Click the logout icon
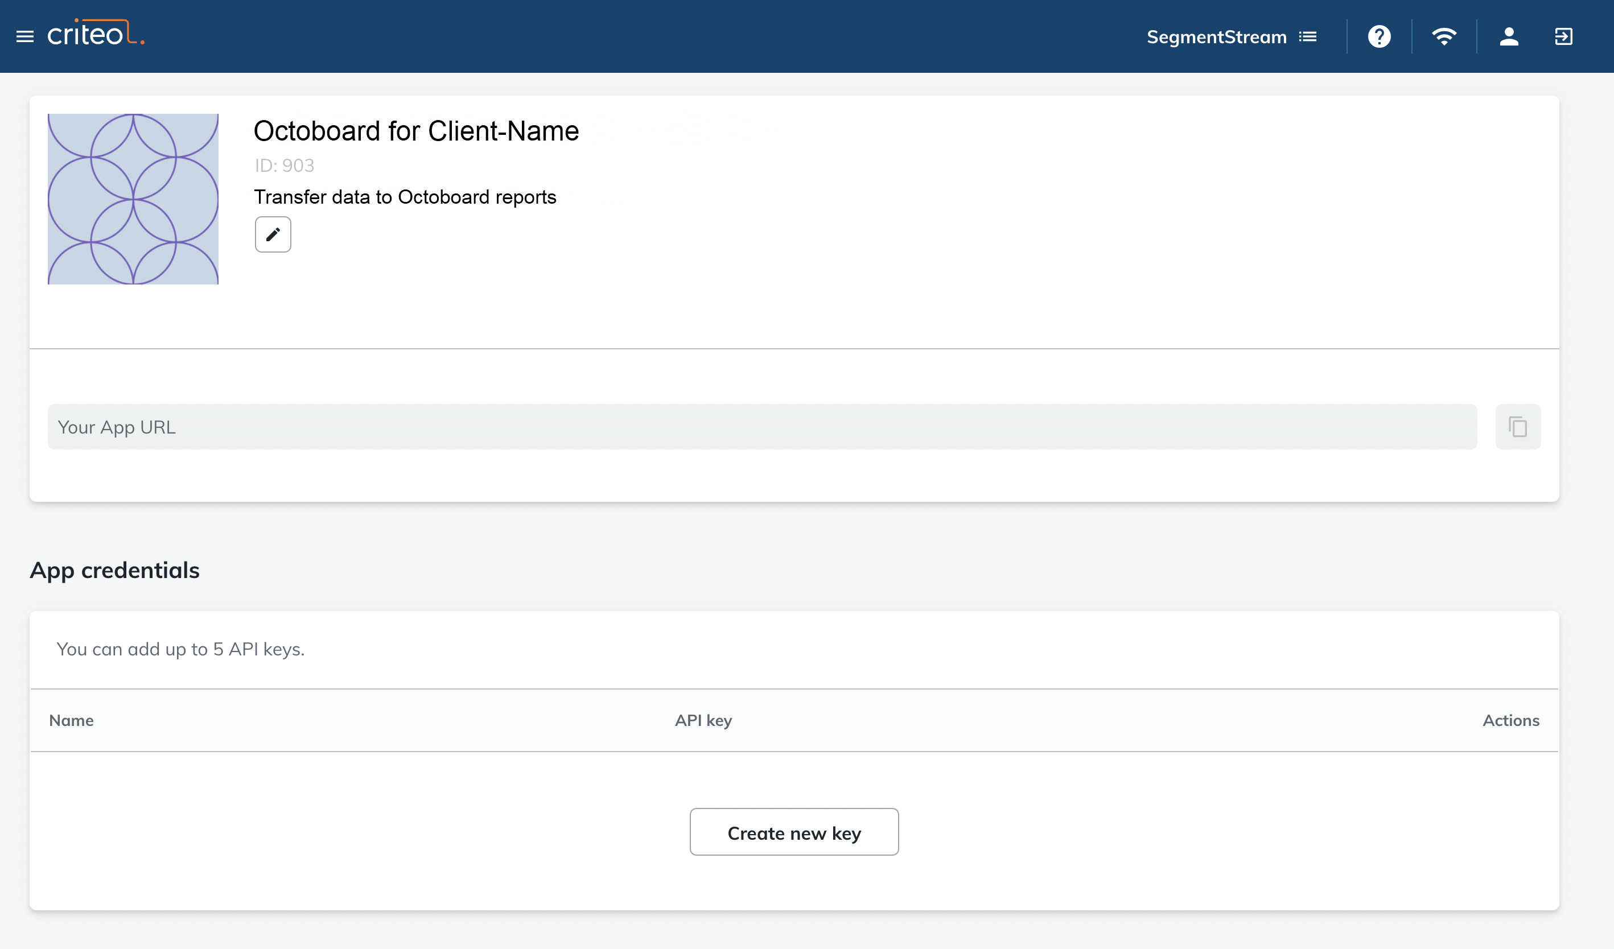The image size is (1614, 949). pyautogui.click(x=1563, y=36)
